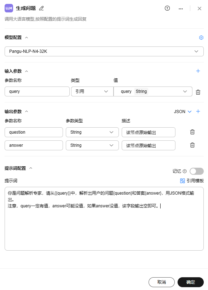Open the three-dot more options menu

pyautogui.click(x=181, y=9)
